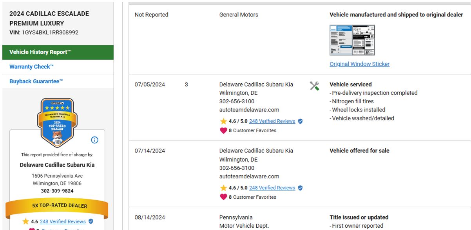
Task: Click the Delaware Cadillac Subaru Kia sidebar name
Action: (x=57, y=165)
